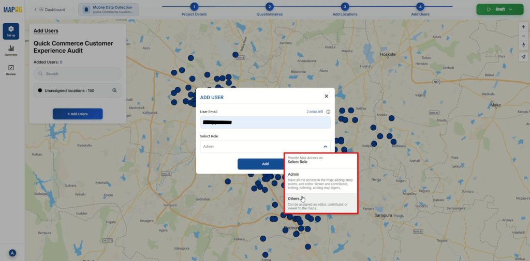Click the 2 seats left text
Screen dimensions: 530x261
[315, 112]
